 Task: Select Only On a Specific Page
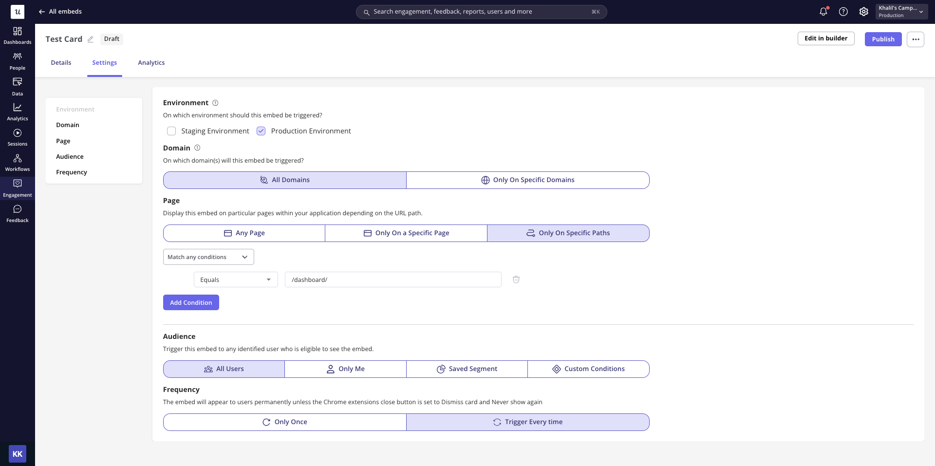tap(406, 233)
